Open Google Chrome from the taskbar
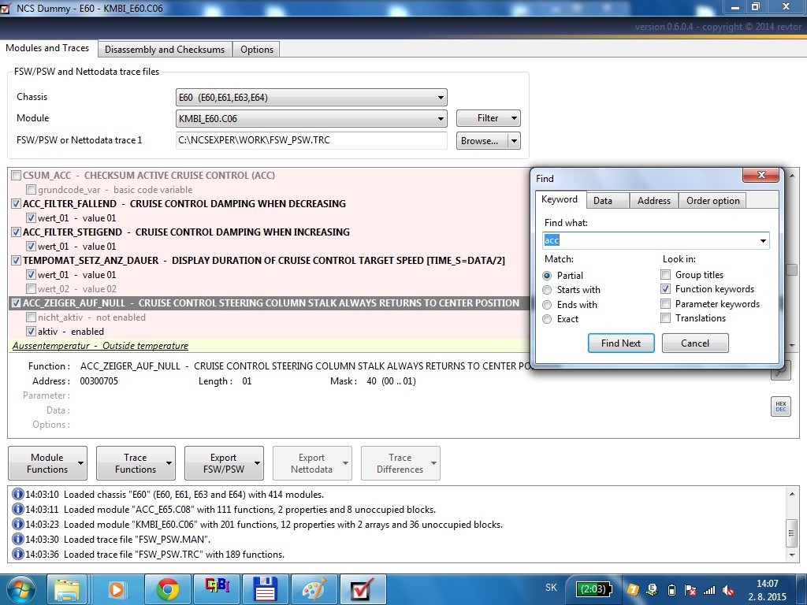The image size is (807, 605). click(167, 588)
